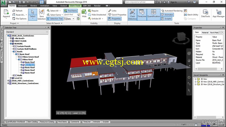Expand the 2018_MEP_Central.nwc node
The image size is (226, 127).
click(8, 81)
